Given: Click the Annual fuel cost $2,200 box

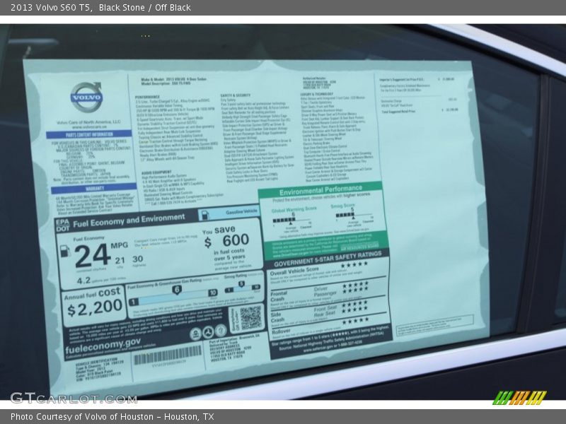Looking at the screenshot, I should click(93, 302).
